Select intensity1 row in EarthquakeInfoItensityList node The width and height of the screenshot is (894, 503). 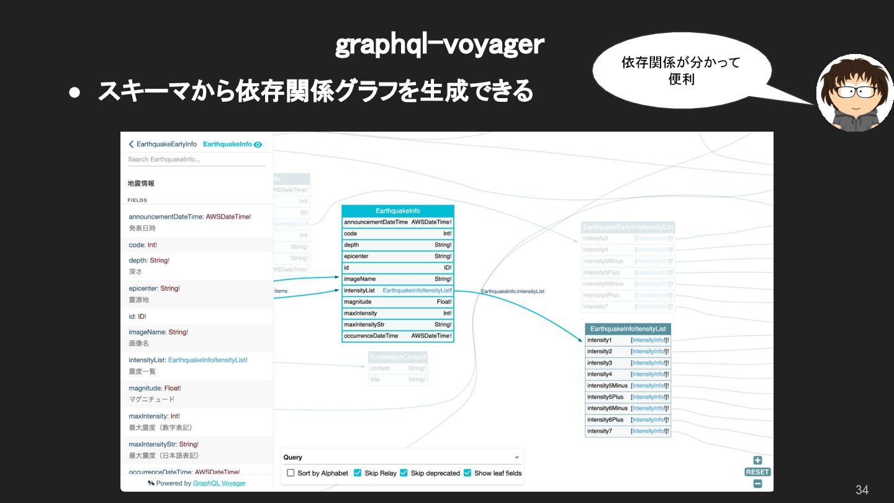(x=628, y=340)
